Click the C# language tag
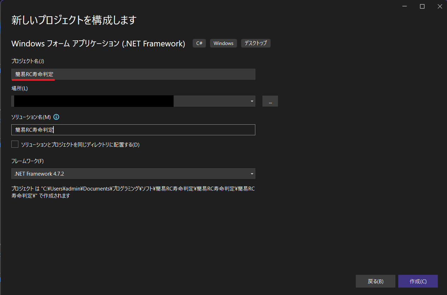 [199, 43]
